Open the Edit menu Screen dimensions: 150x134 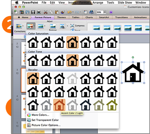point(52,2)
